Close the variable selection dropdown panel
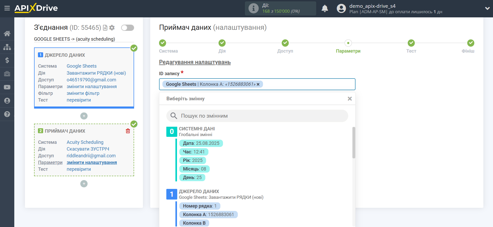This screenshot has width=493, height=227. 350,99
